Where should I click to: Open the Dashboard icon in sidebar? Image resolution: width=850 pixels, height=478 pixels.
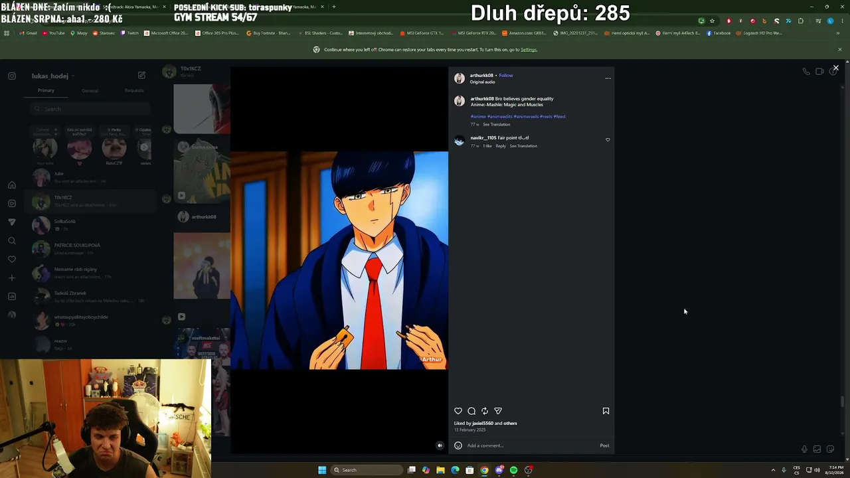click(12, 297)
